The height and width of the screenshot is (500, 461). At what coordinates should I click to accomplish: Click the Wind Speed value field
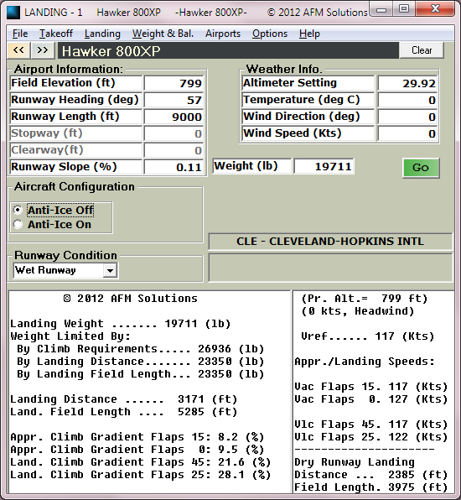point(407,133)
